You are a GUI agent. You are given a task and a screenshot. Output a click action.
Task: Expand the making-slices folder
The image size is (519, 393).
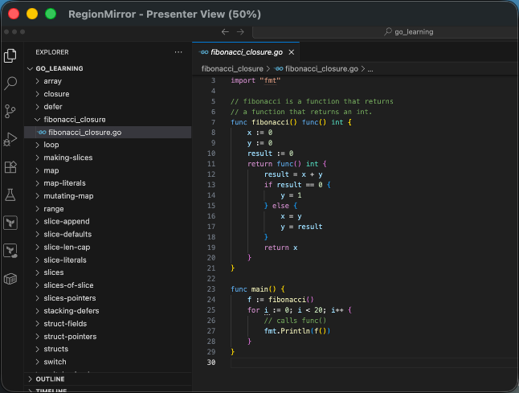(x=67, y=158)
